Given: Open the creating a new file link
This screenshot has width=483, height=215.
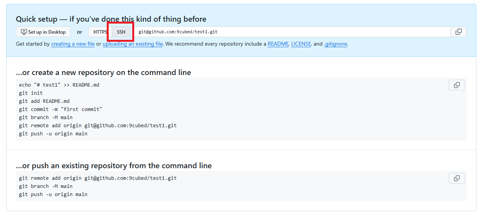Looking at the screenshot, I should click(x=73, y=44).
